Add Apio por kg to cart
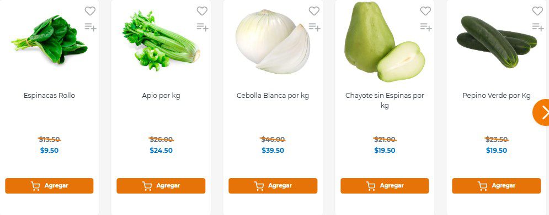The width and height of the screenshot is (549, 215). 161,186
